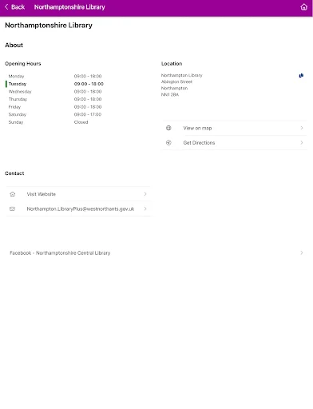This screenshot has width=313, height=409.
Task: Click the Northampton Library address name
Action: tap(181, 76)
